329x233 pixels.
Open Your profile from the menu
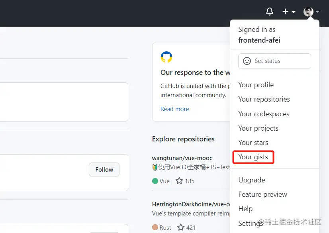pyautogui.click(x=256, y=85)
